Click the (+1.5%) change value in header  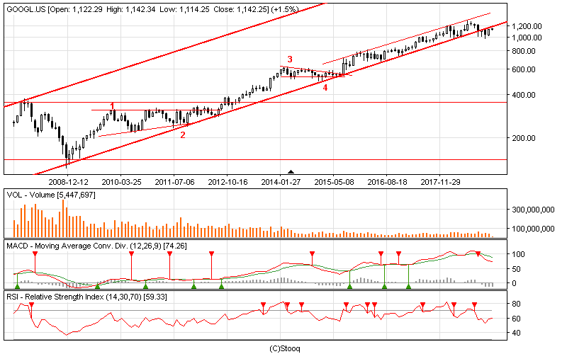coord(284,9)
